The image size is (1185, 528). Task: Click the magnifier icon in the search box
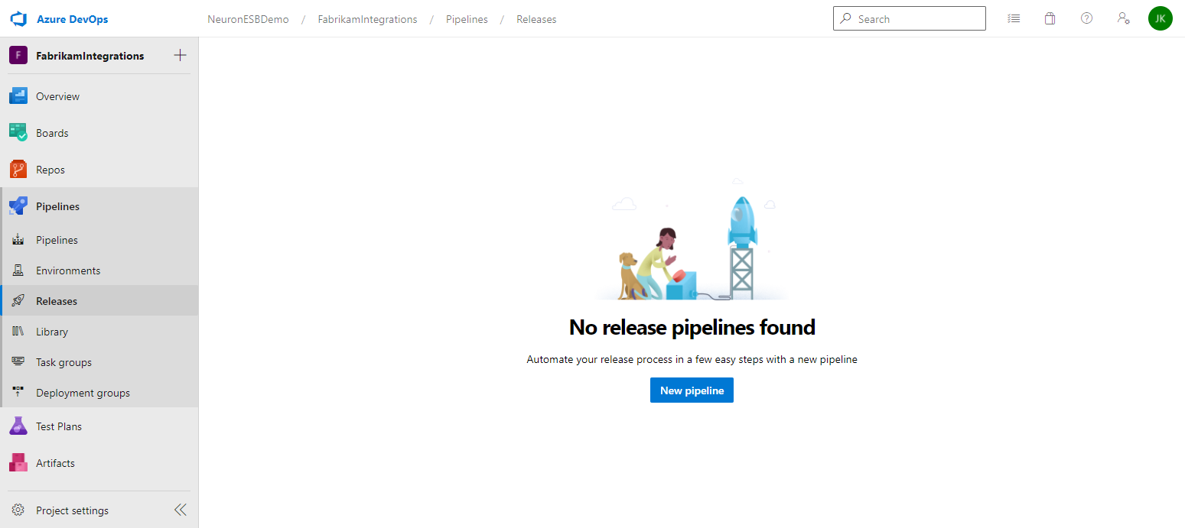pyautogui.click(x=845, y=19)
